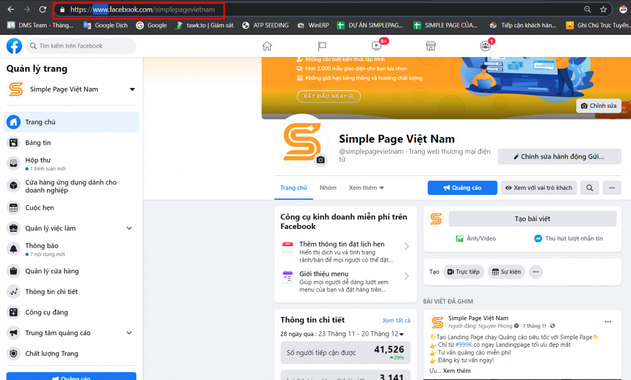
Task: Bookmark this page with the star icon
Action: tap(603, 9)
